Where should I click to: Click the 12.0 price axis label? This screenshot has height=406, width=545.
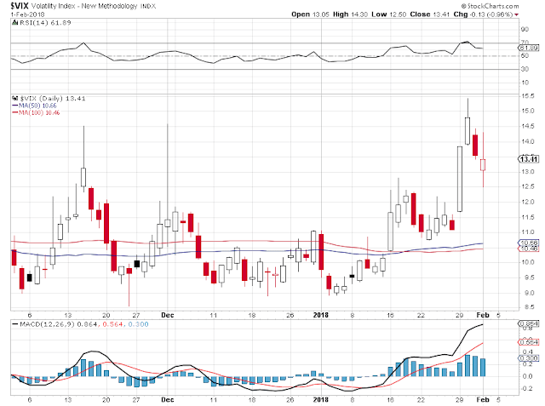pos(527,202)
